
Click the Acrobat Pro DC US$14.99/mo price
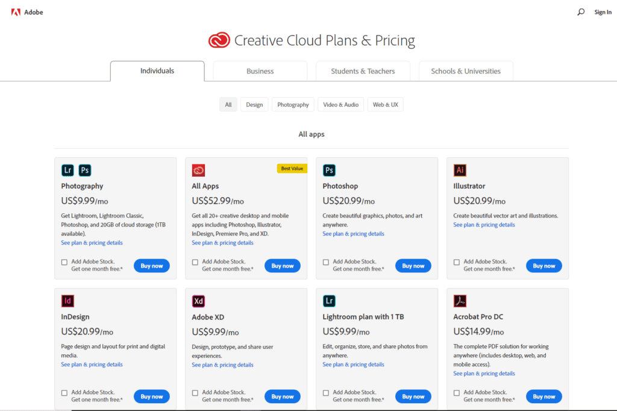[x=478, y=331]
